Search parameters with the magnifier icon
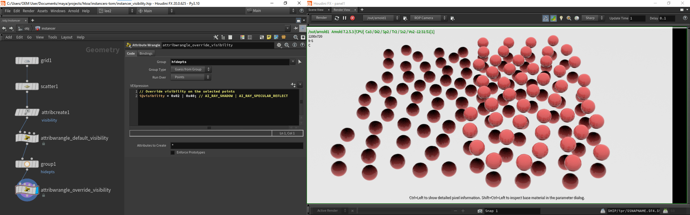The width and height of the screenshot is (690, 215). tap(287, 45)
